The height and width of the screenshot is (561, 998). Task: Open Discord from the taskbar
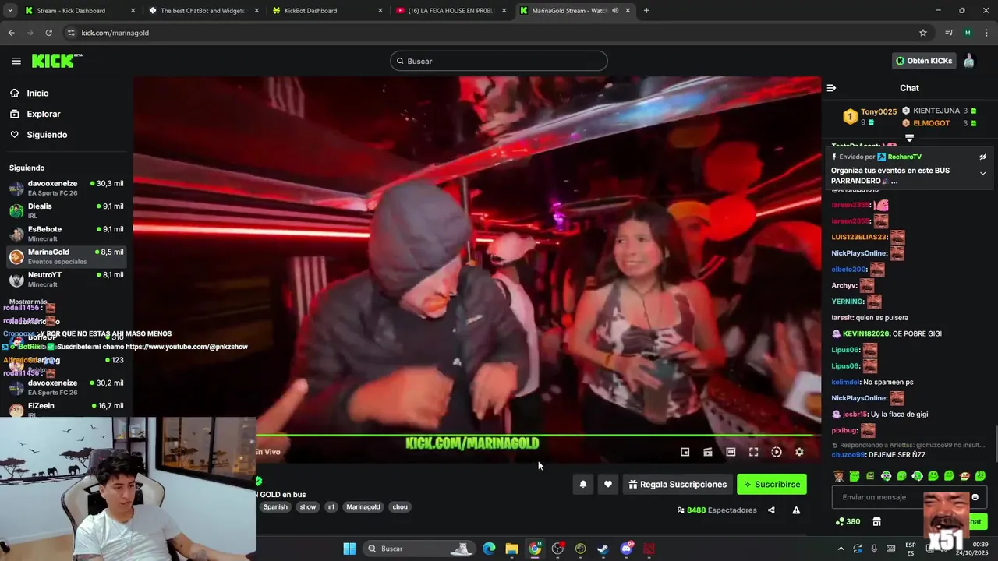(626, 549)
